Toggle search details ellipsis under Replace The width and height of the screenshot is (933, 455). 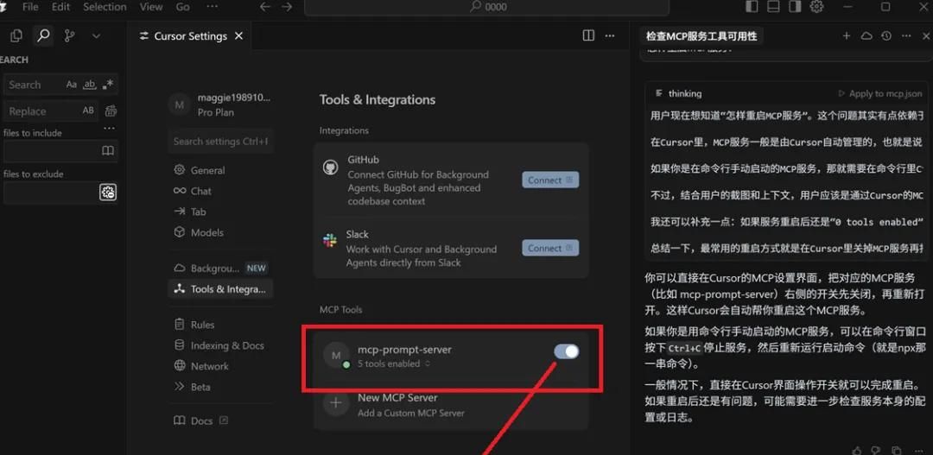(109, 129)
